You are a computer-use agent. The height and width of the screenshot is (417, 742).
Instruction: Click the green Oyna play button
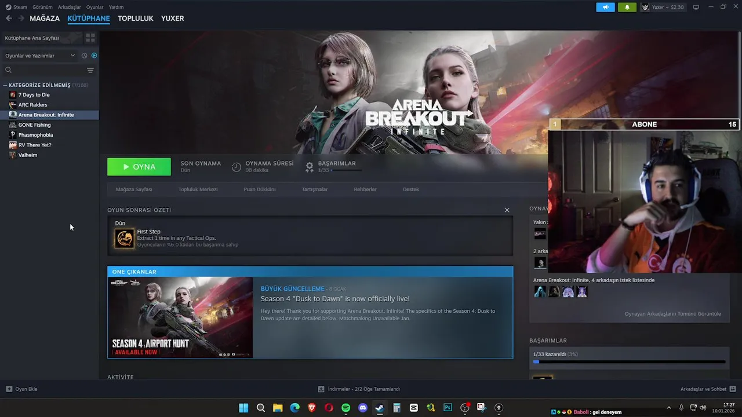(x=139, y=167)
